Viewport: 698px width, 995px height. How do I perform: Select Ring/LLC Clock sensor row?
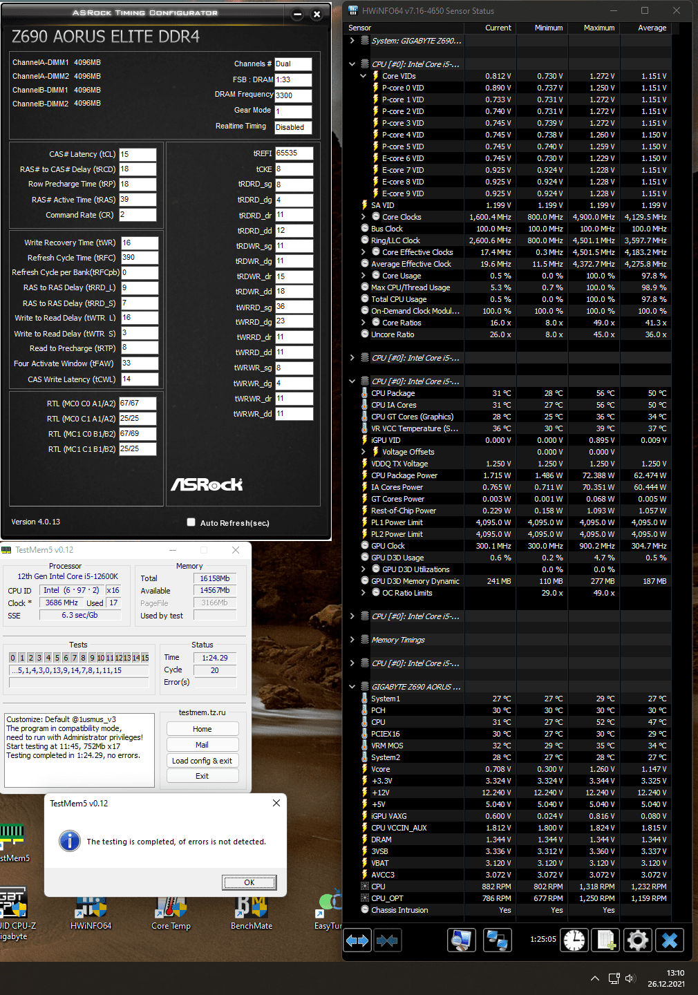(507, 240)
